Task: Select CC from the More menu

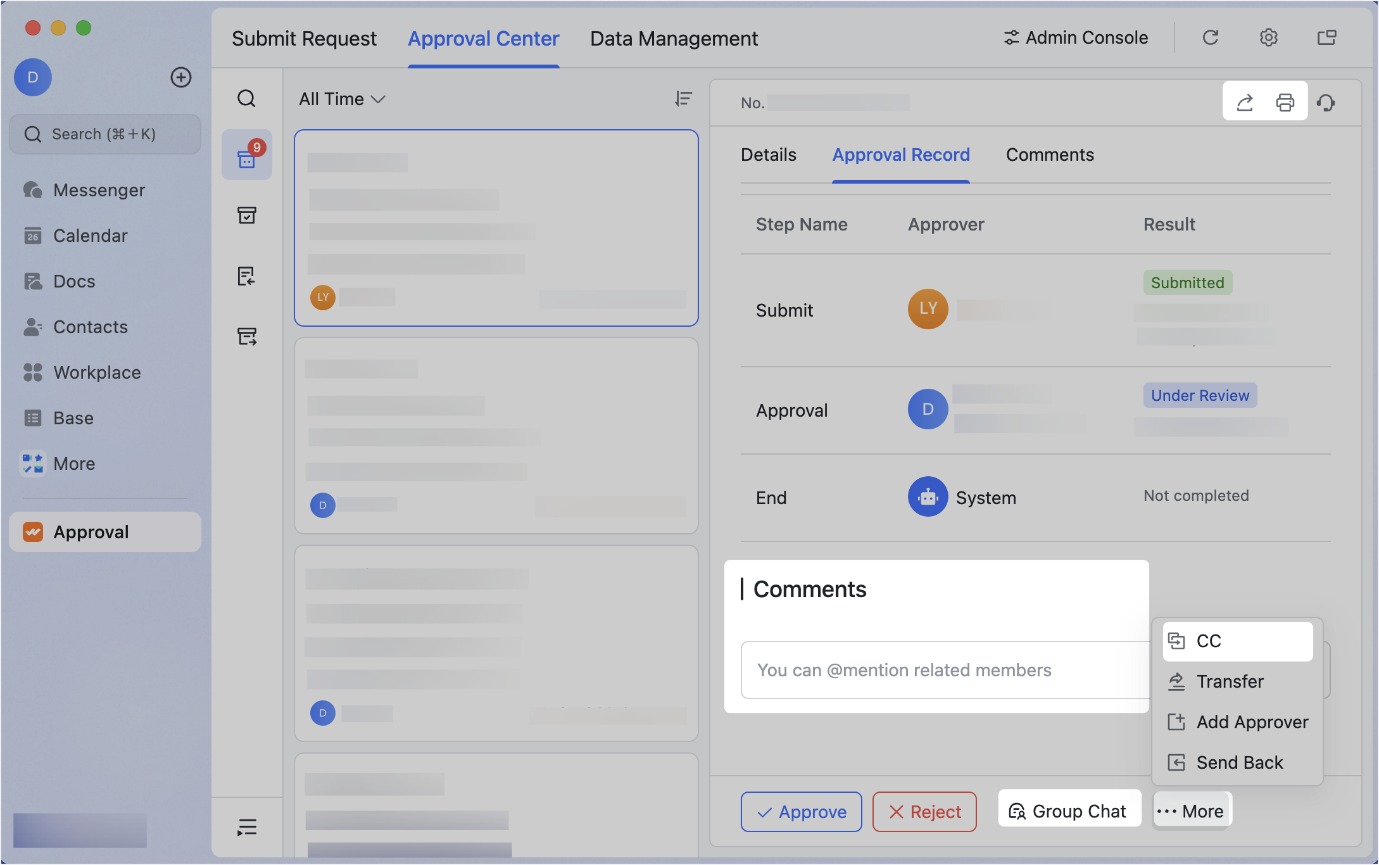Action: click(x=1238, y=641)
